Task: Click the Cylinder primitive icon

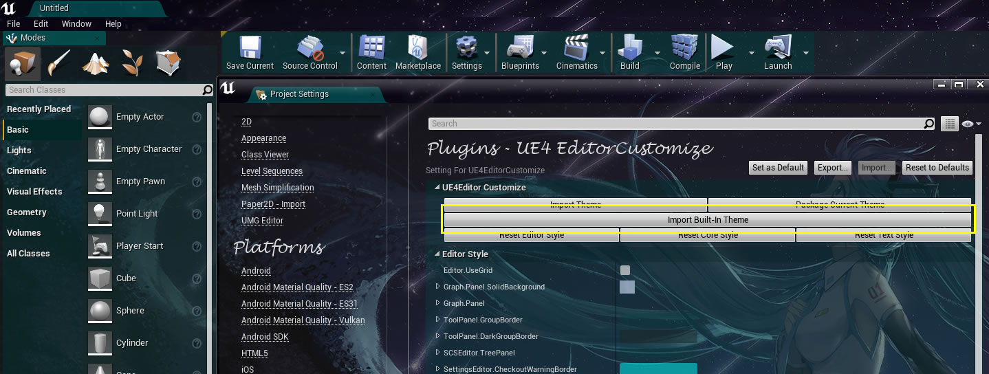Action: coord(100,343)
